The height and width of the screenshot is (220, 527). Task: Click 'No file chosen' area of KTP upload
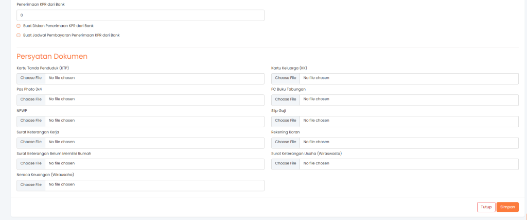coord(62,78)
